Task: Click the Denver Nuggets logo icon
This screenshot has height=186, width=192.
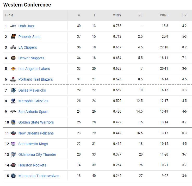Action: click(13, 58)
